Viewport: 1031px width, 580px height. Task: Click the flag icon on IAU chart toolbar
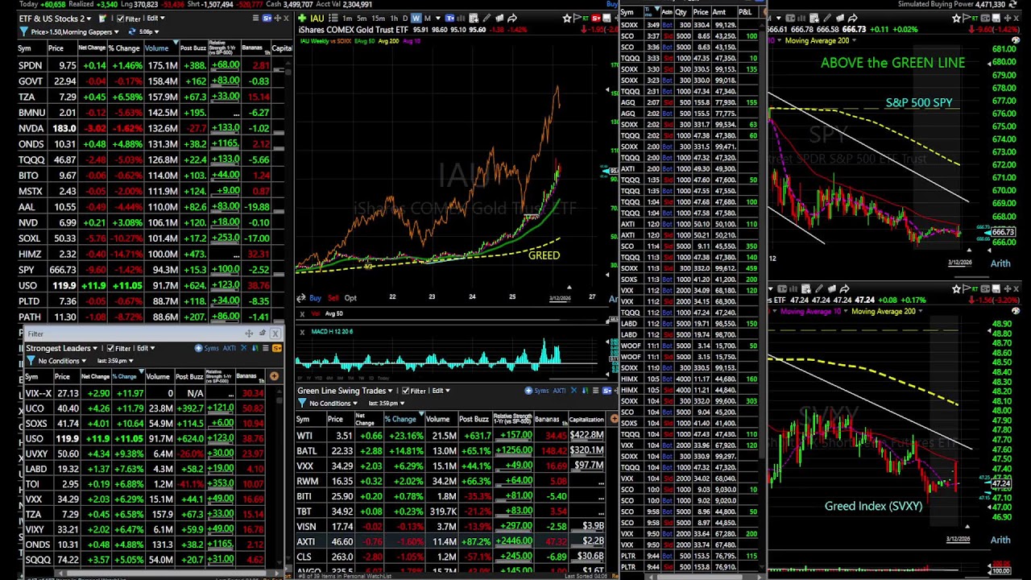tap(578, 19)
